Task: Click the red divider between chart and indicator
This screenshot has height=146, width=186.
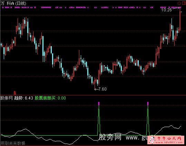Action: tap(93, 95)
